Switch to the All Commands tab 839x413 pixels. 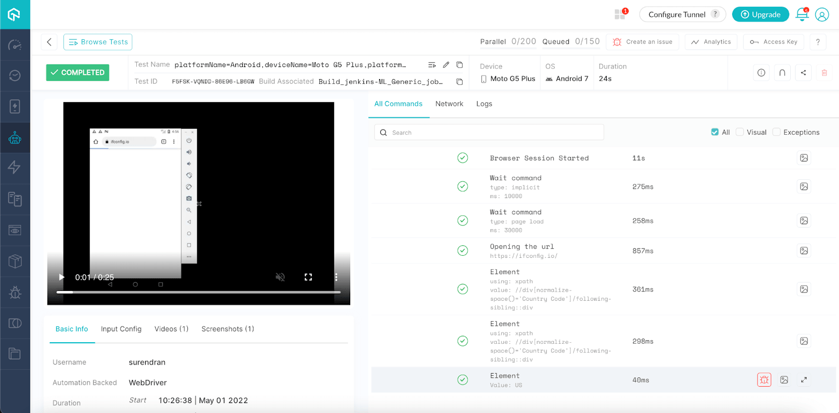pyautogui.click(x=399, y=104)
